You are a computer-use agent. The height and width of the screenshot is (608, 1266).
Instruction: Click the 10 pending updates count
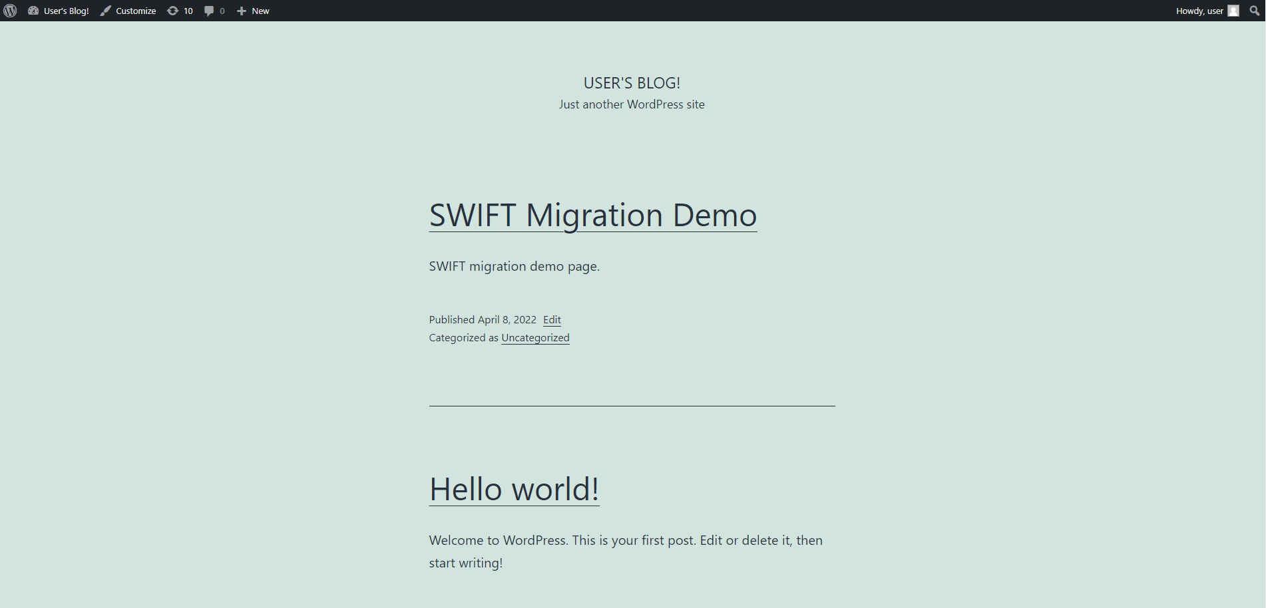(188, 11)
